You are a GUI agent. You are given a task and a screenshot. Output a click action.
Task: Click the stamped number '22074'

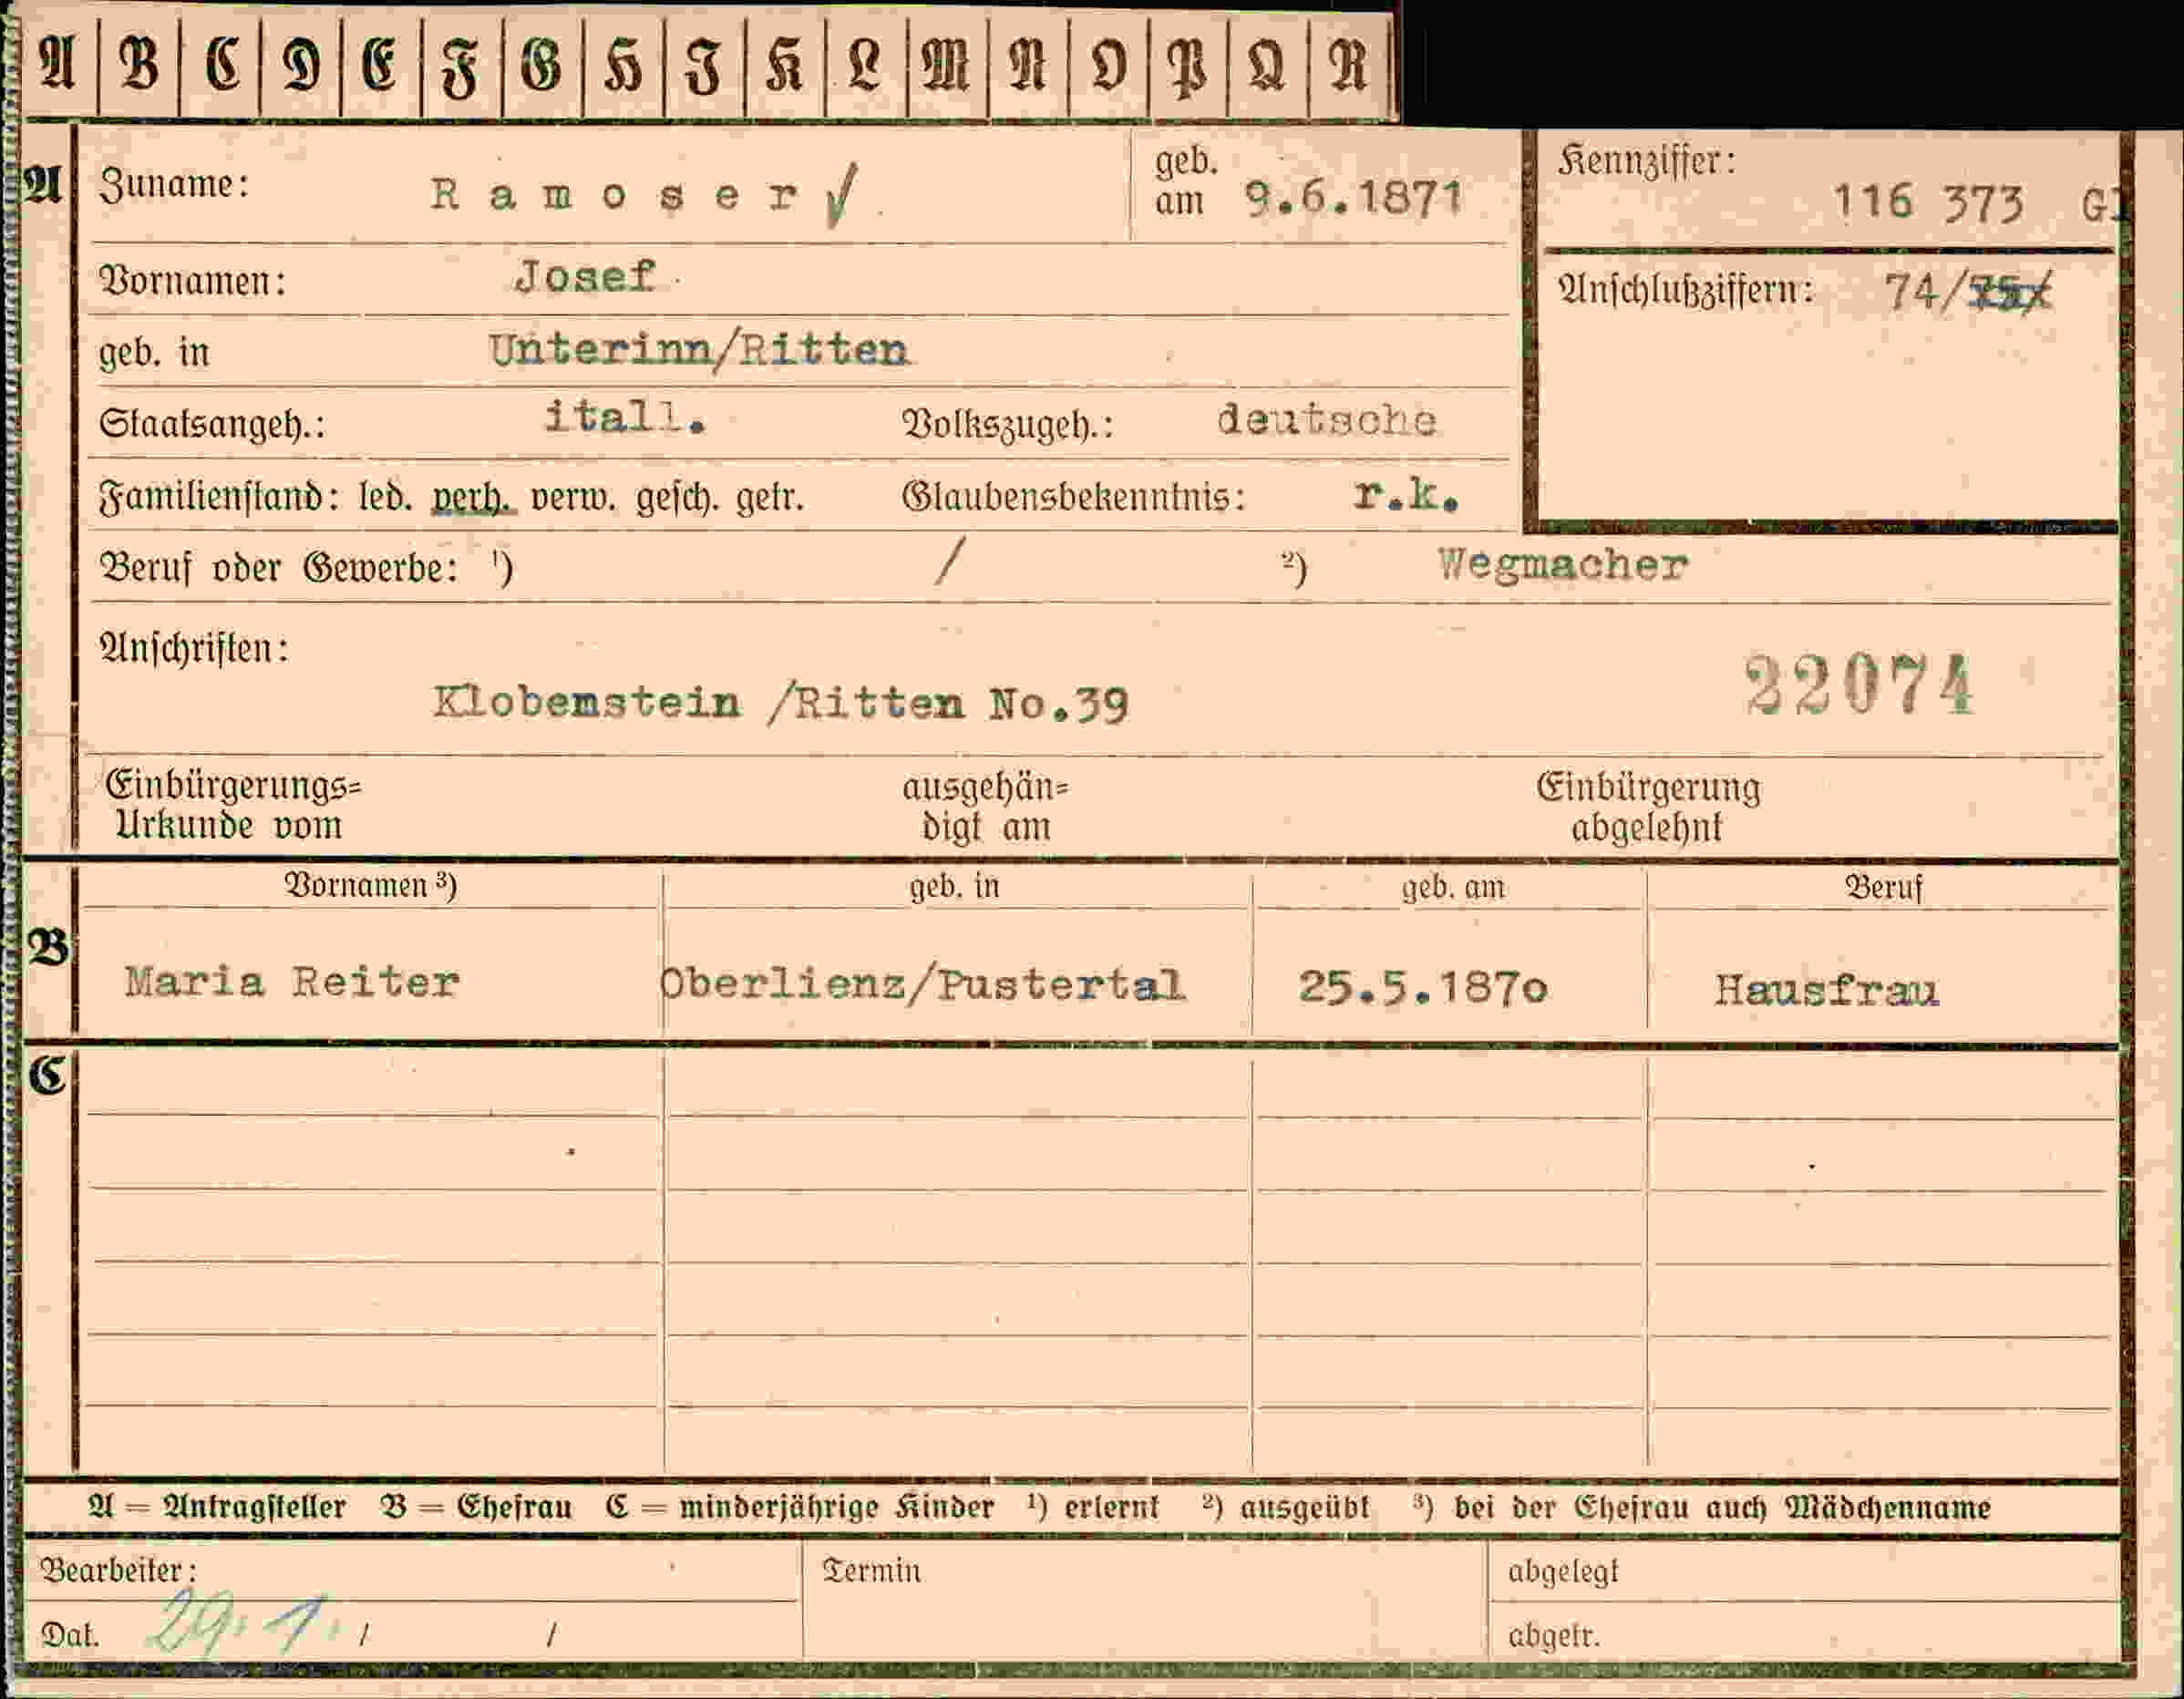tap(1860, 686)
